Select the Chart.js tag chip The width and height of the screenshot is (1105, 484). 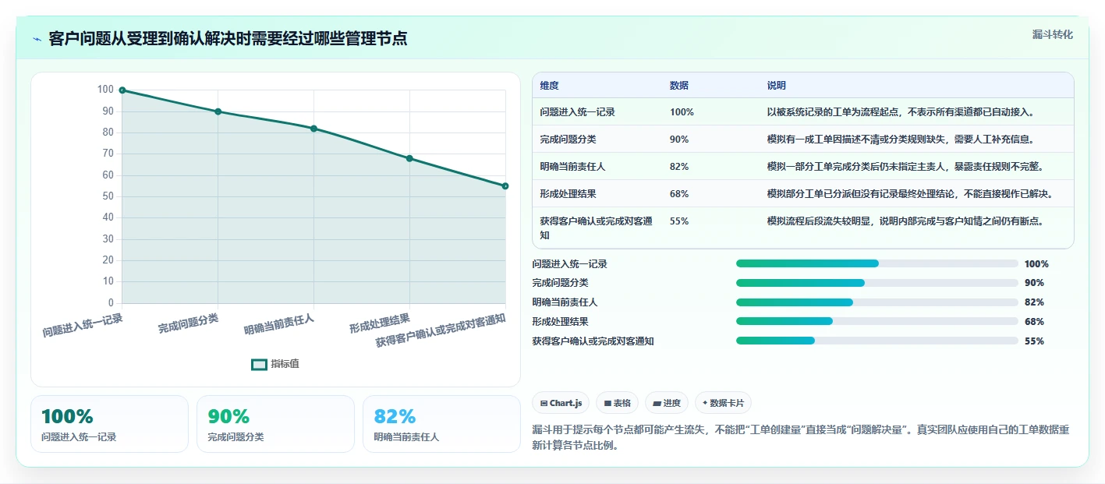561,403
